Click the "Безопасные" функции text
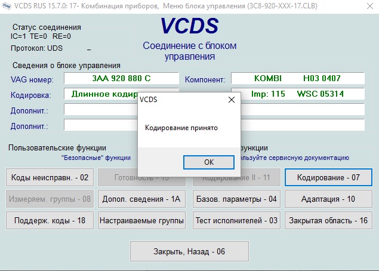 pyautogui.click(x=96, y=158)
